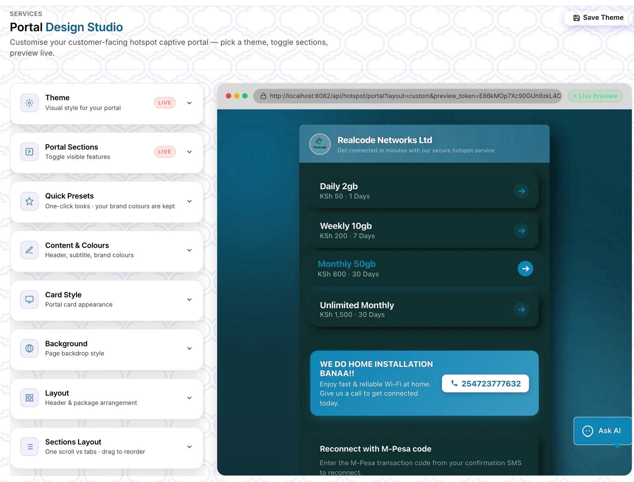The image size is (634, 482).
Task: Click the Monthly 50gb arrow button
Action: click(x=525, y=269)
